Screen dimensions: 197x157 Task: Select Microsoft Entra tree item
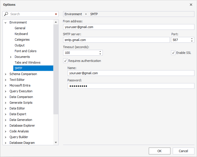[20, 85]
